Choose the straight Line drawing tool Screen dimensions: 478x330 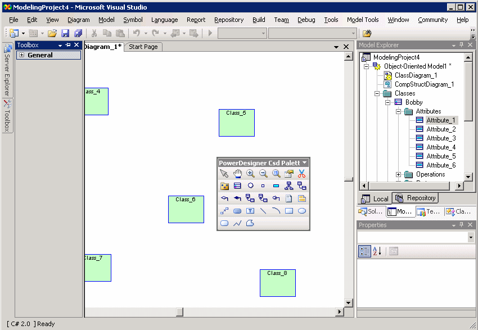[x=263, y=211]
